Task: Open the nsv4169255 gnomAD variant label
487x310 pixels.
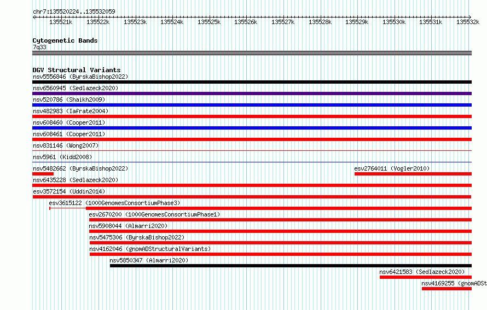Action: tap(454, 283)
